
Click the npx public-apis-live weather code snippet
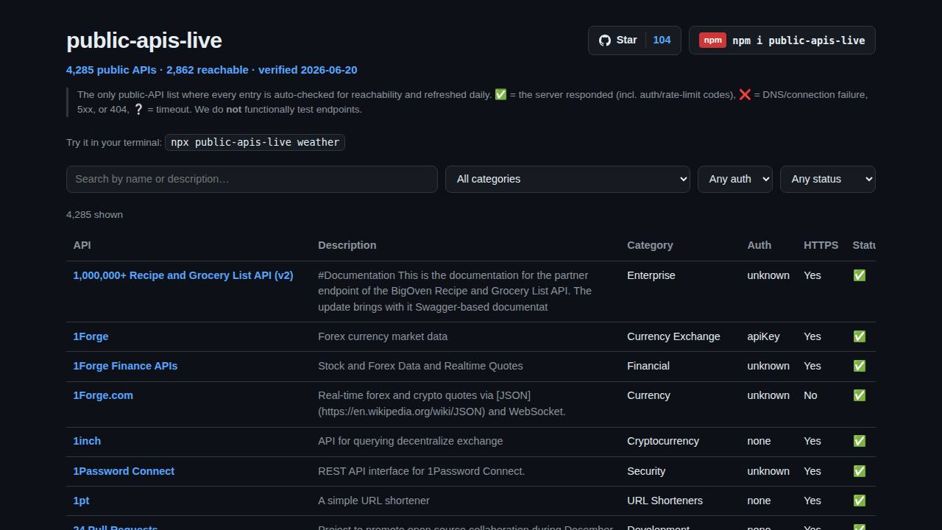click(x=255, y=142)
